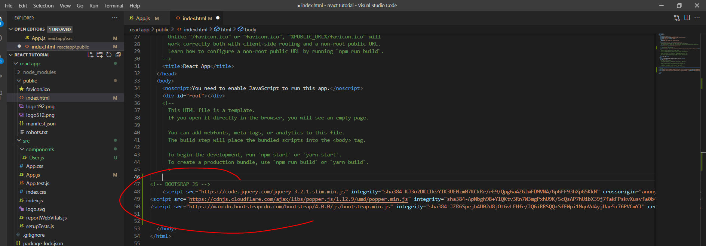Split the editor to the right
Image resolution: width=706 pixels, height=246 pixels.
click(x=687, y=18)
